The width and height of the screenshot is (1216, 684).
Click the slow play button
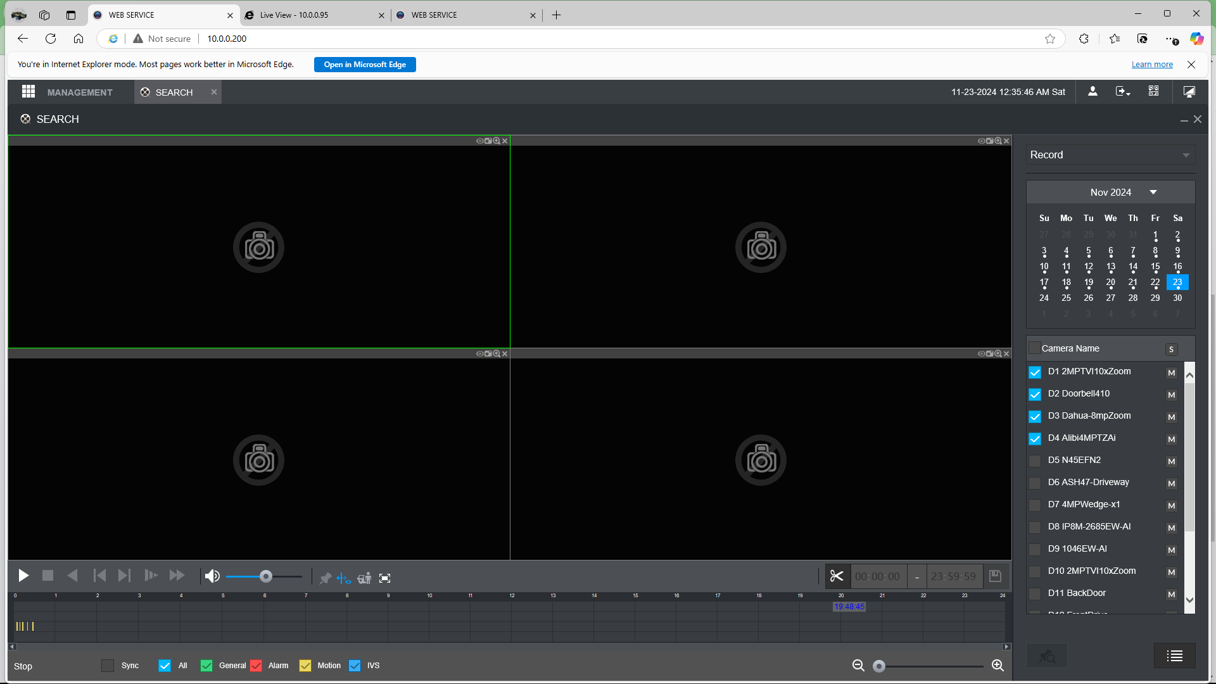pos(151,576)
